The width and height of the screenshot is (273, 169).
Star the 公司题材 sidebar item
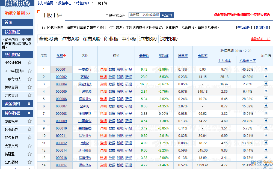point(30,162)
